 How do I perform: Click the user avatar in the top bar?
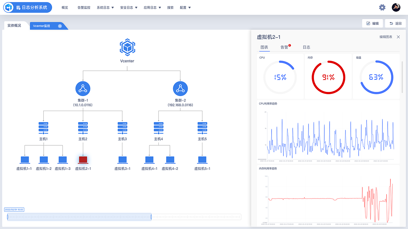click(396, 7)
